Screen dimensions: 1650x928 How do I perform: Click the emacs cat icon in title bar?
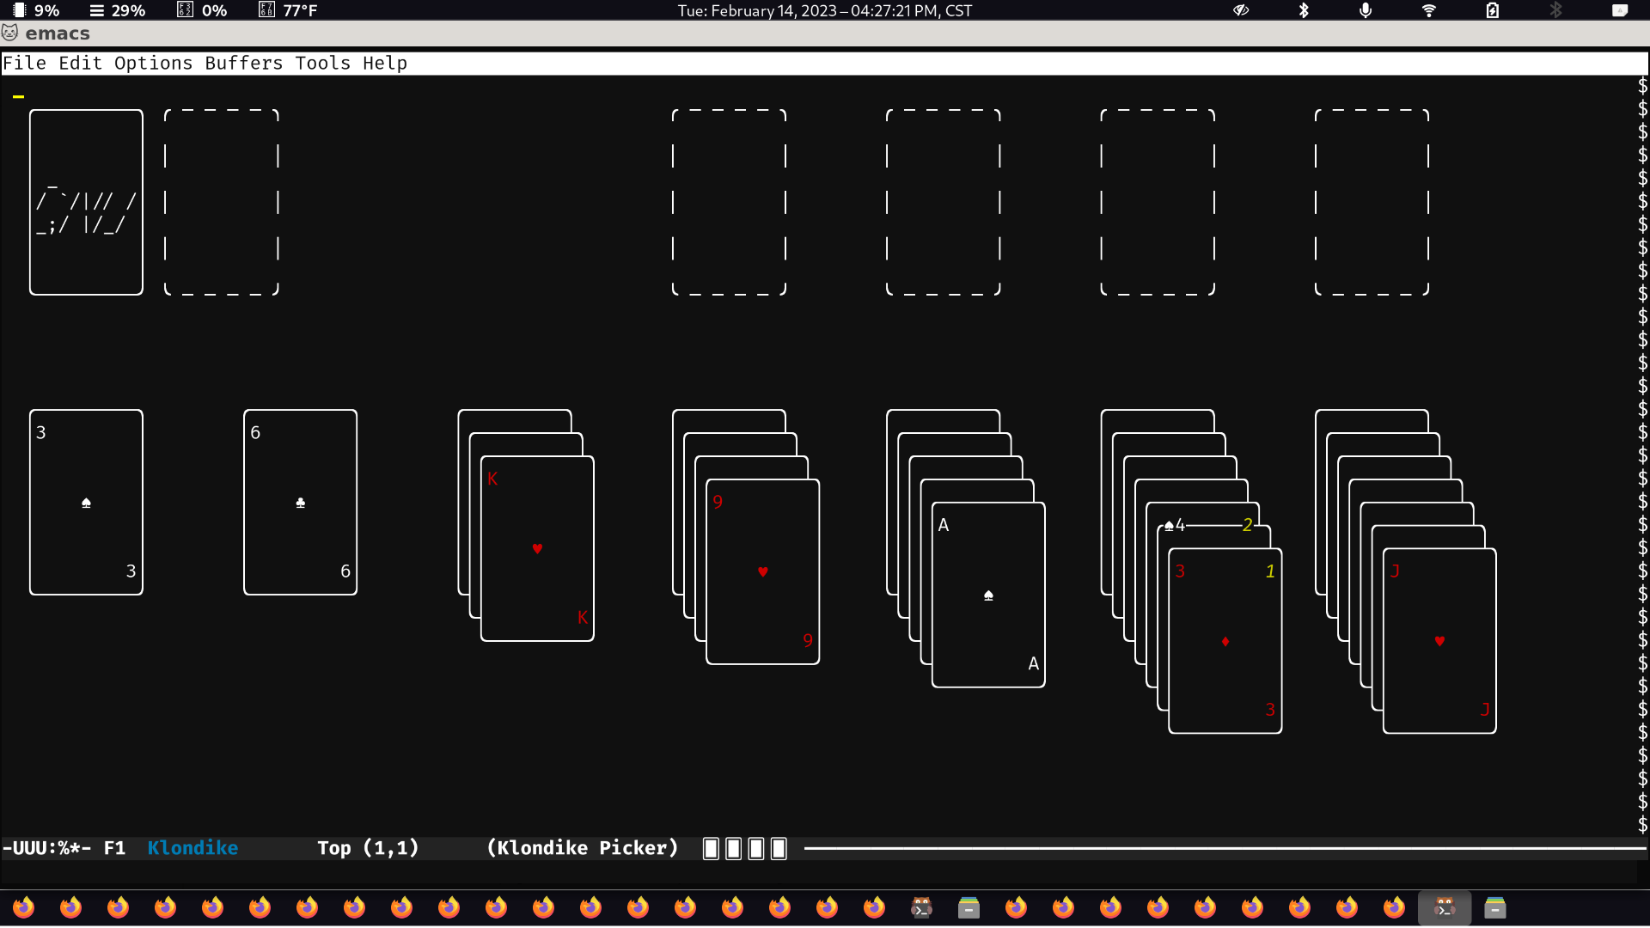click(10, 33)
